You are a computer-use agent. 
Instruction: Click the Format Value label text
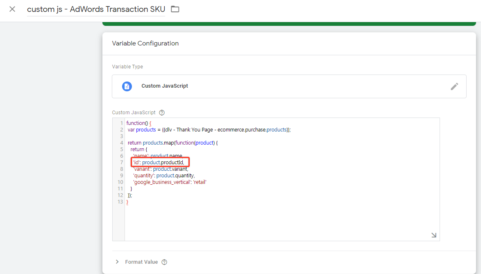pos(141,262)
